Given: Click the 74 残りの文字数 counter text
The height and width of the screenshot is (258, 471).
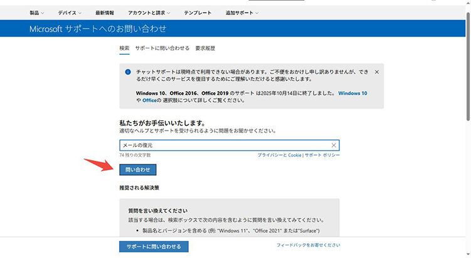Looking at the screenshot, I should [x=135, y=155].
